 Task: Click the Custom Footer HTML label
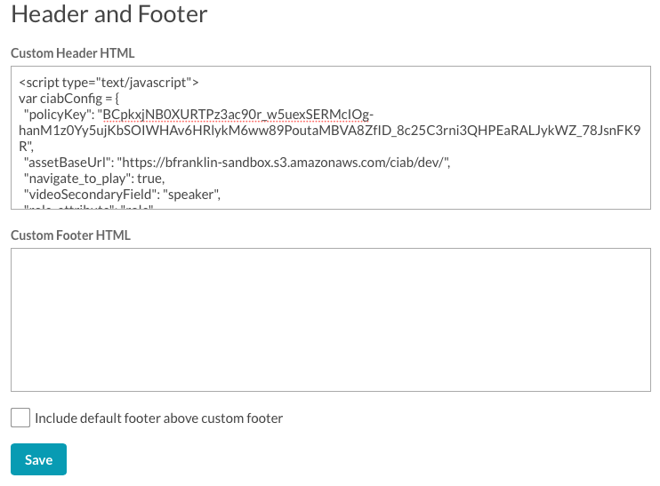coord(70,235)
